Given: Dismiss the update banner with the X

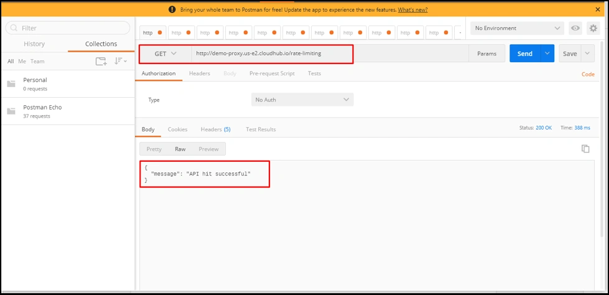Looking at the screenshot, I should tap(598, 10).
